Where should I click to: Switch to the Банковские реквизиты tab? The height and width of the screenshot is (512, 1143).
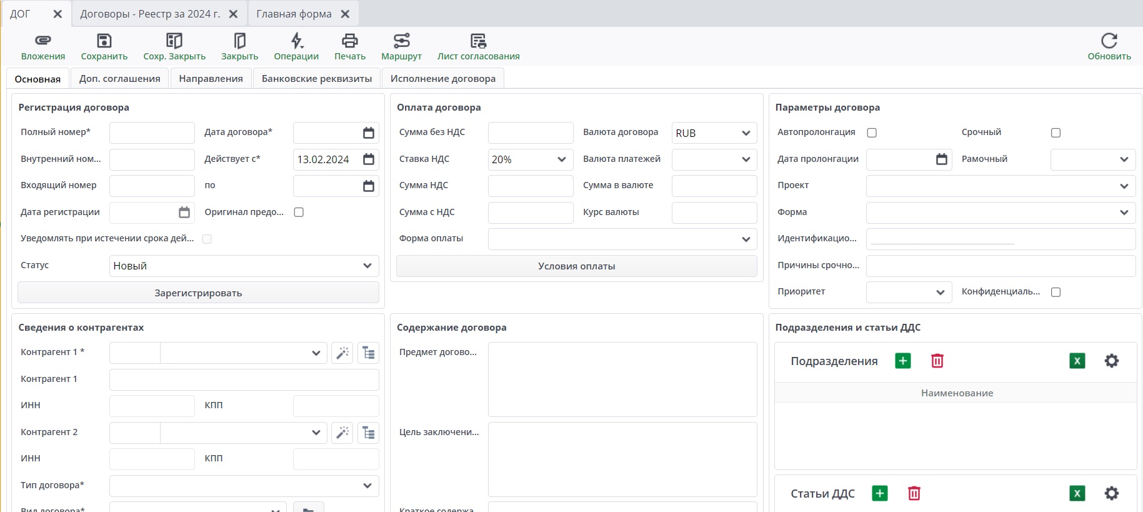point(316,79)
